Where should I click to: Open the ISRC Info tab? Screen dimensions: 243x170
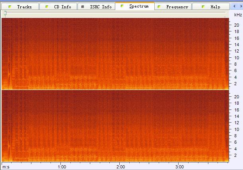click(x=96, y=7)
